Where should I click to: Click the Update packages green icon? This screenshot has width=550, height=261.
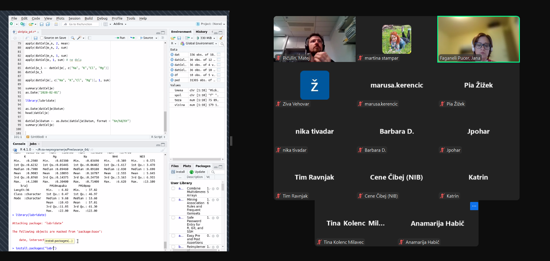click(192, 172)
